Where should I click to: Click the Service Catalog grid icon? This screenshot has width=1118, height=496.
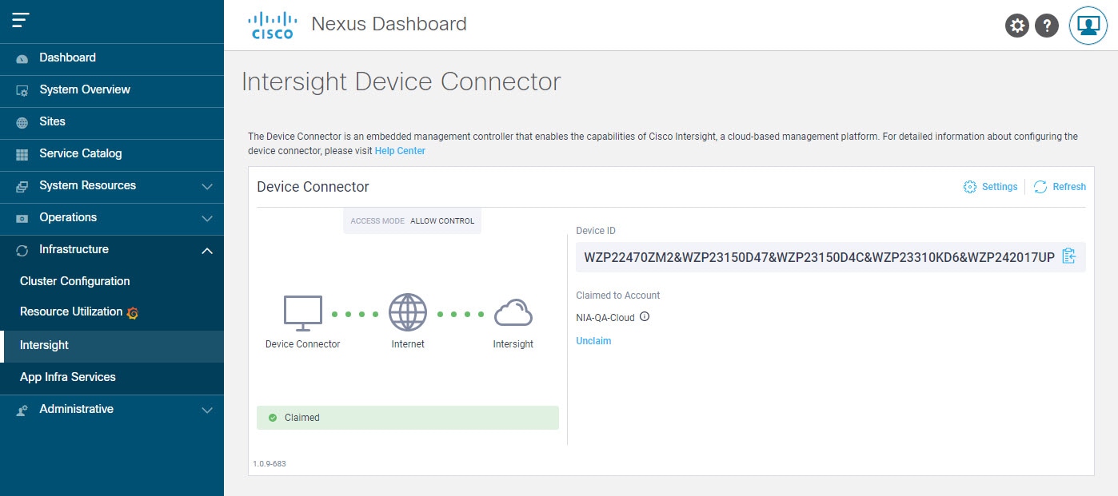pos(21,153)
